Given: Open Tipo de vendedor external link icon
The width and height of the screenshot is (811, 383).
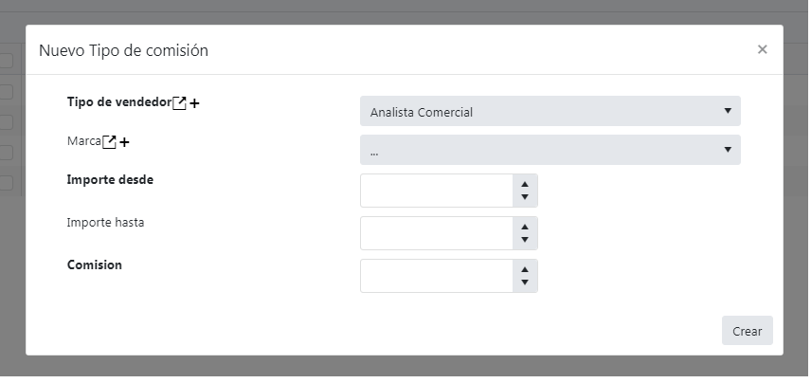Looking at the screenshot, I should tap(179, 103).
